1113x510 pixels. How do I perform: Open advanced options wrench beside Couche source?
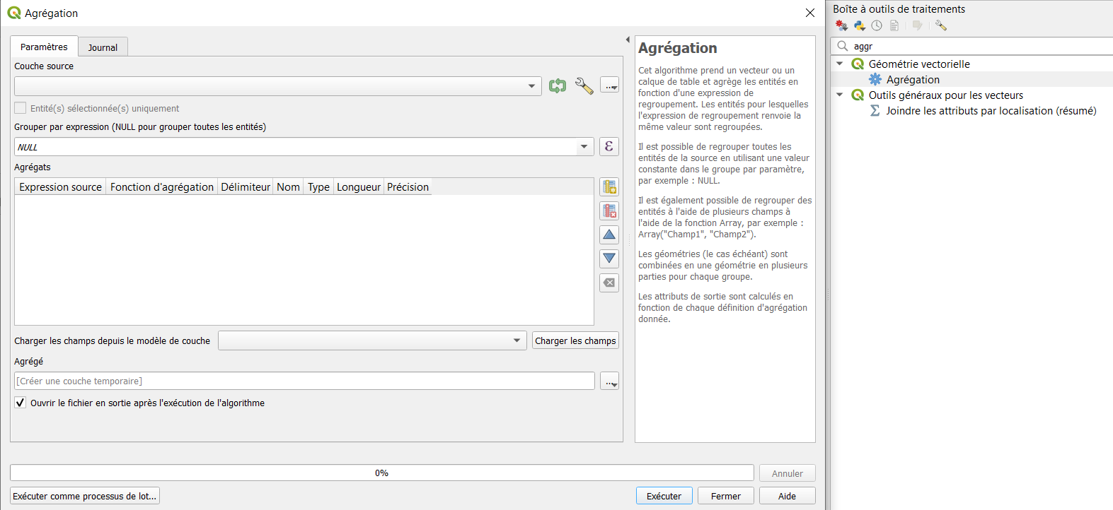coord(584,86)
